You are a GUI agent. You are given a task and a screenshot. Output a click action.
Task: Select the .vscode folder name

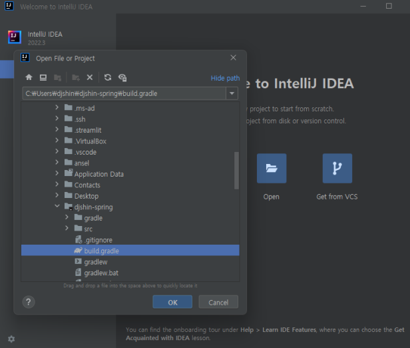85,152
